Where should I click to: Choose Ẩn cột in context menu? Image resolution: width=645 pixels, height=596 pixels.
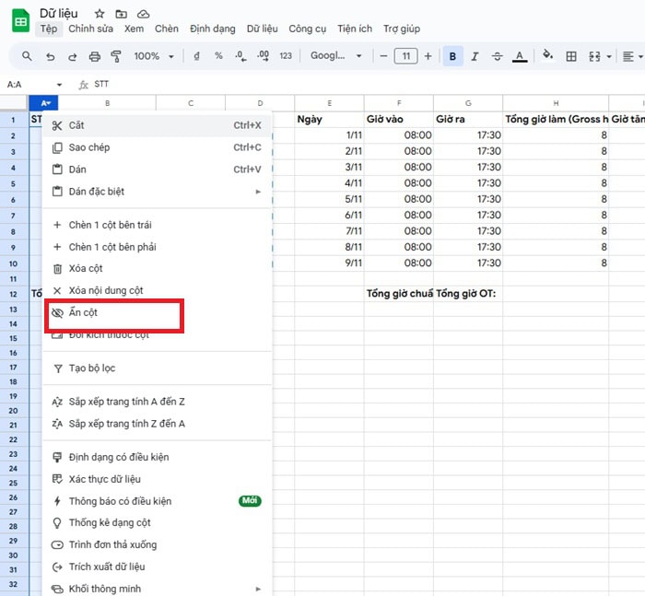(x=83, y=313)
